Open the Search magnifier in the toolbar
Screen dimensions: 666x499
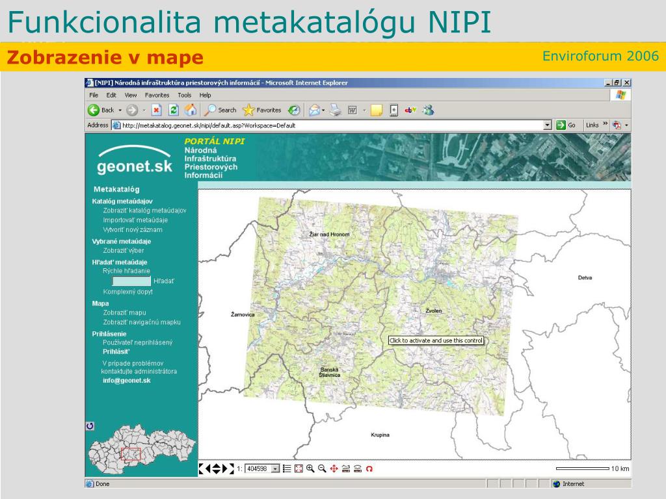(220, 110)
